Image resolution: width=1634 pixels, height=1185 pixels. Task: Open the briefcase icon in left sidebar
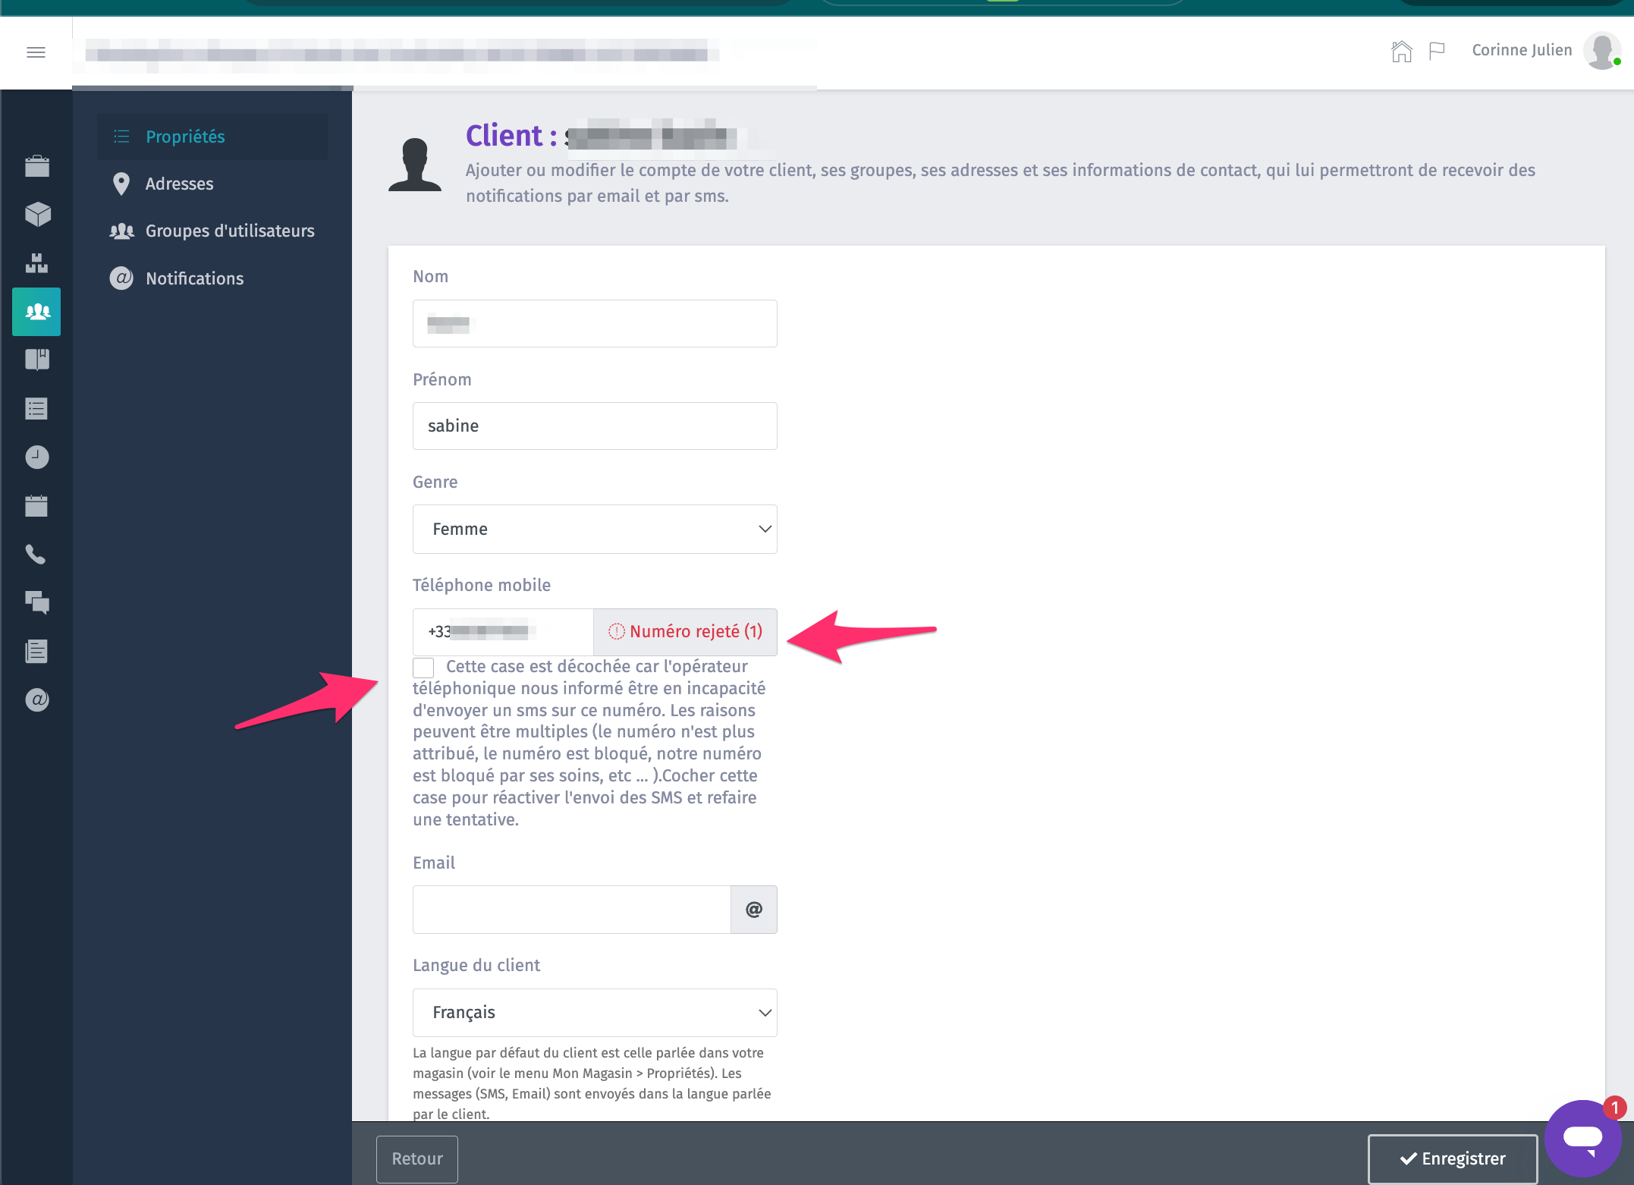pyautogui.click(x=36, y=166)
